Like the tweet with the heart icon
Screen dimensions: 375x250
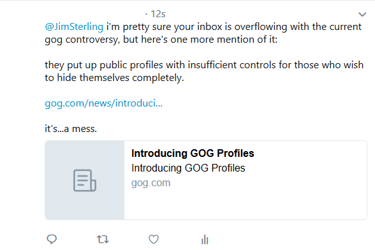pyautogui.click(x=154, y=239)
